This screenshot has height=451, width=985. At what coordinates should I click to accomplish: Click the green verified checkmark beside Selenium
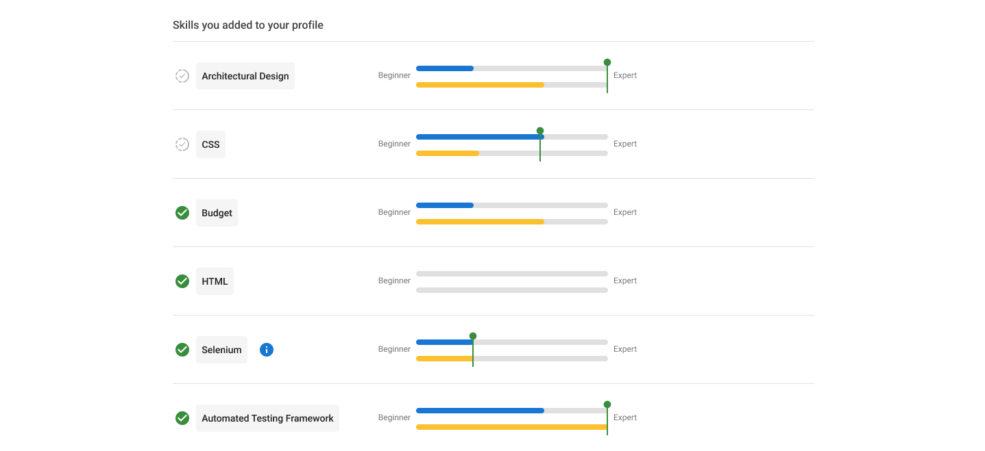click(x=182, y=350)
